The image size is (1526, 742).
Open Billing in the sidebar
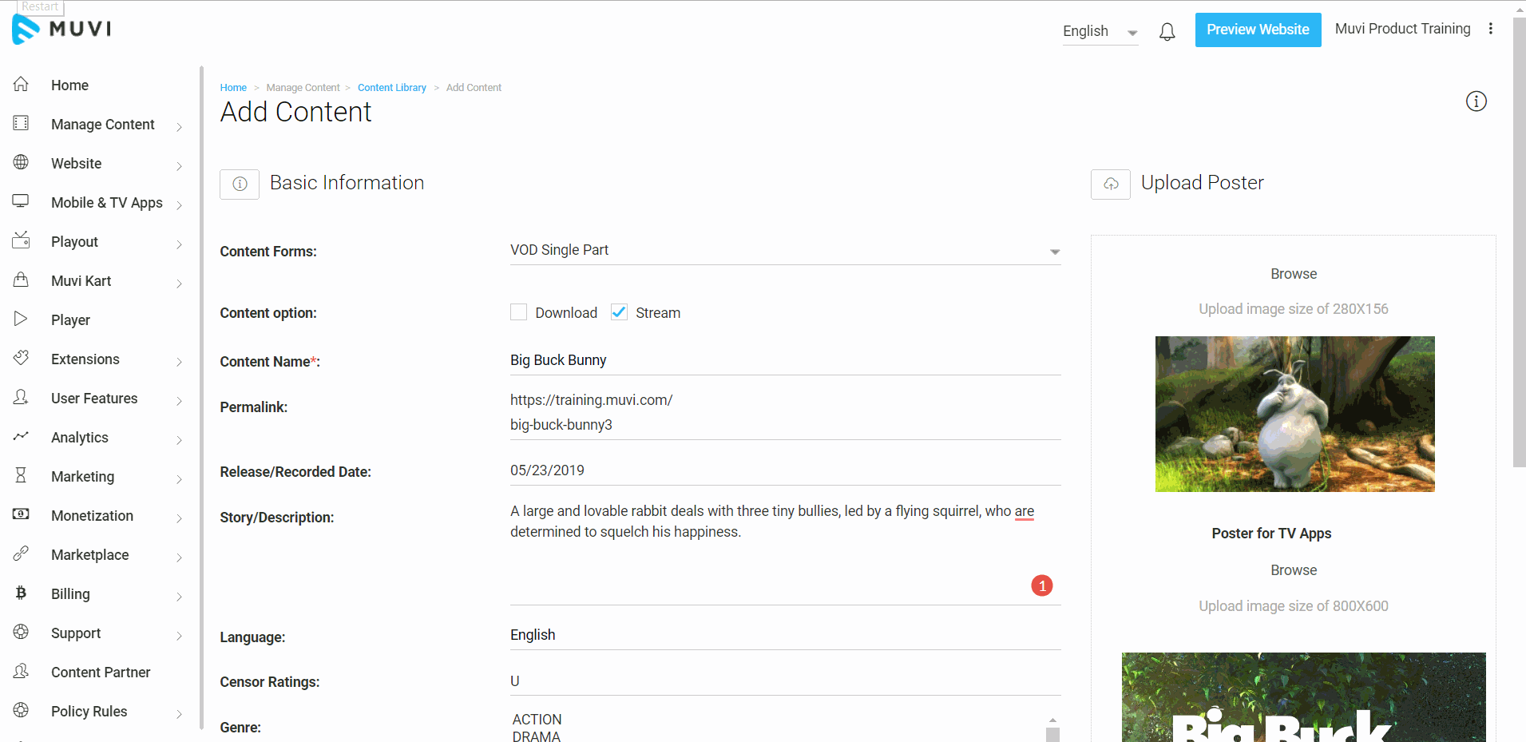(70, 594)
